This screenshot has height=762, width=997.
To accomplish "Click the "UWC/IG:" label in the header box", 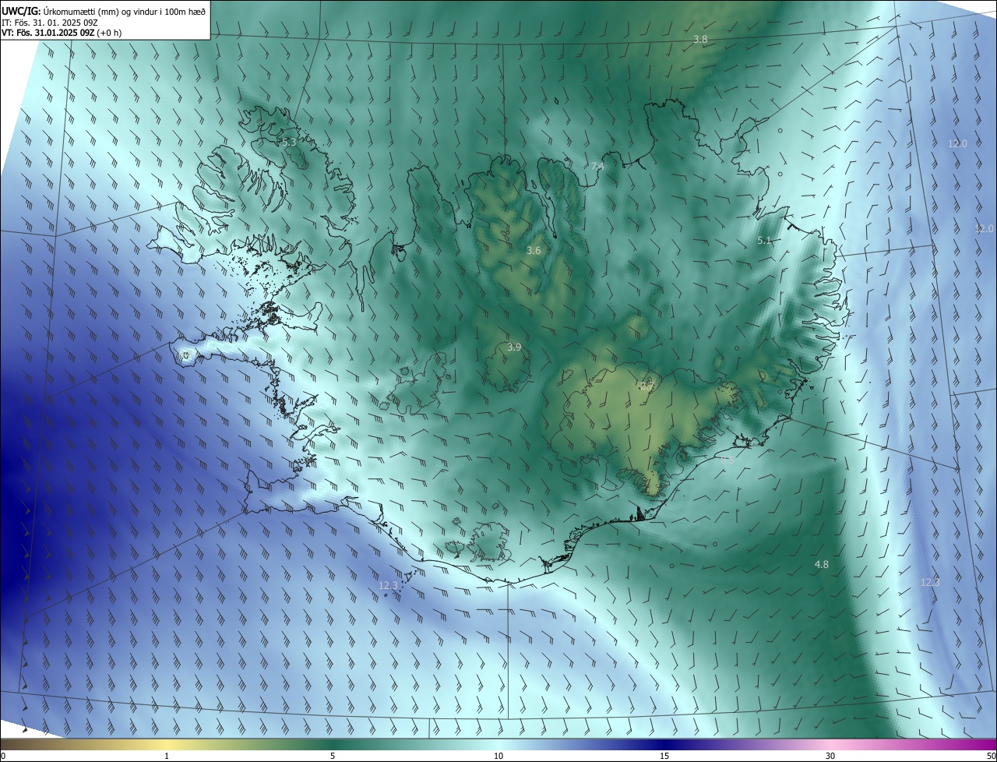I will coord(21,11).
